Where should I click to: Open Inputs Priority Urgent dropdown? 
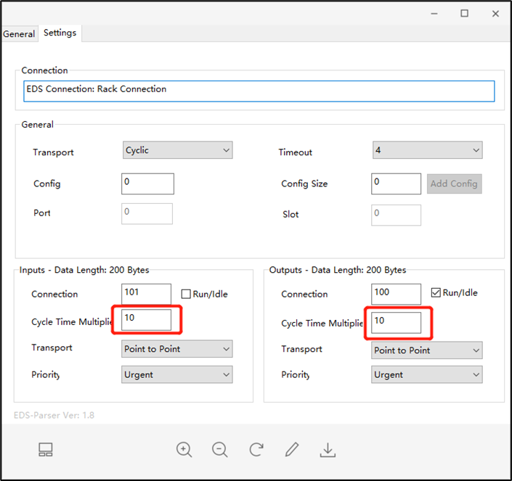click(x=177, y=374)
